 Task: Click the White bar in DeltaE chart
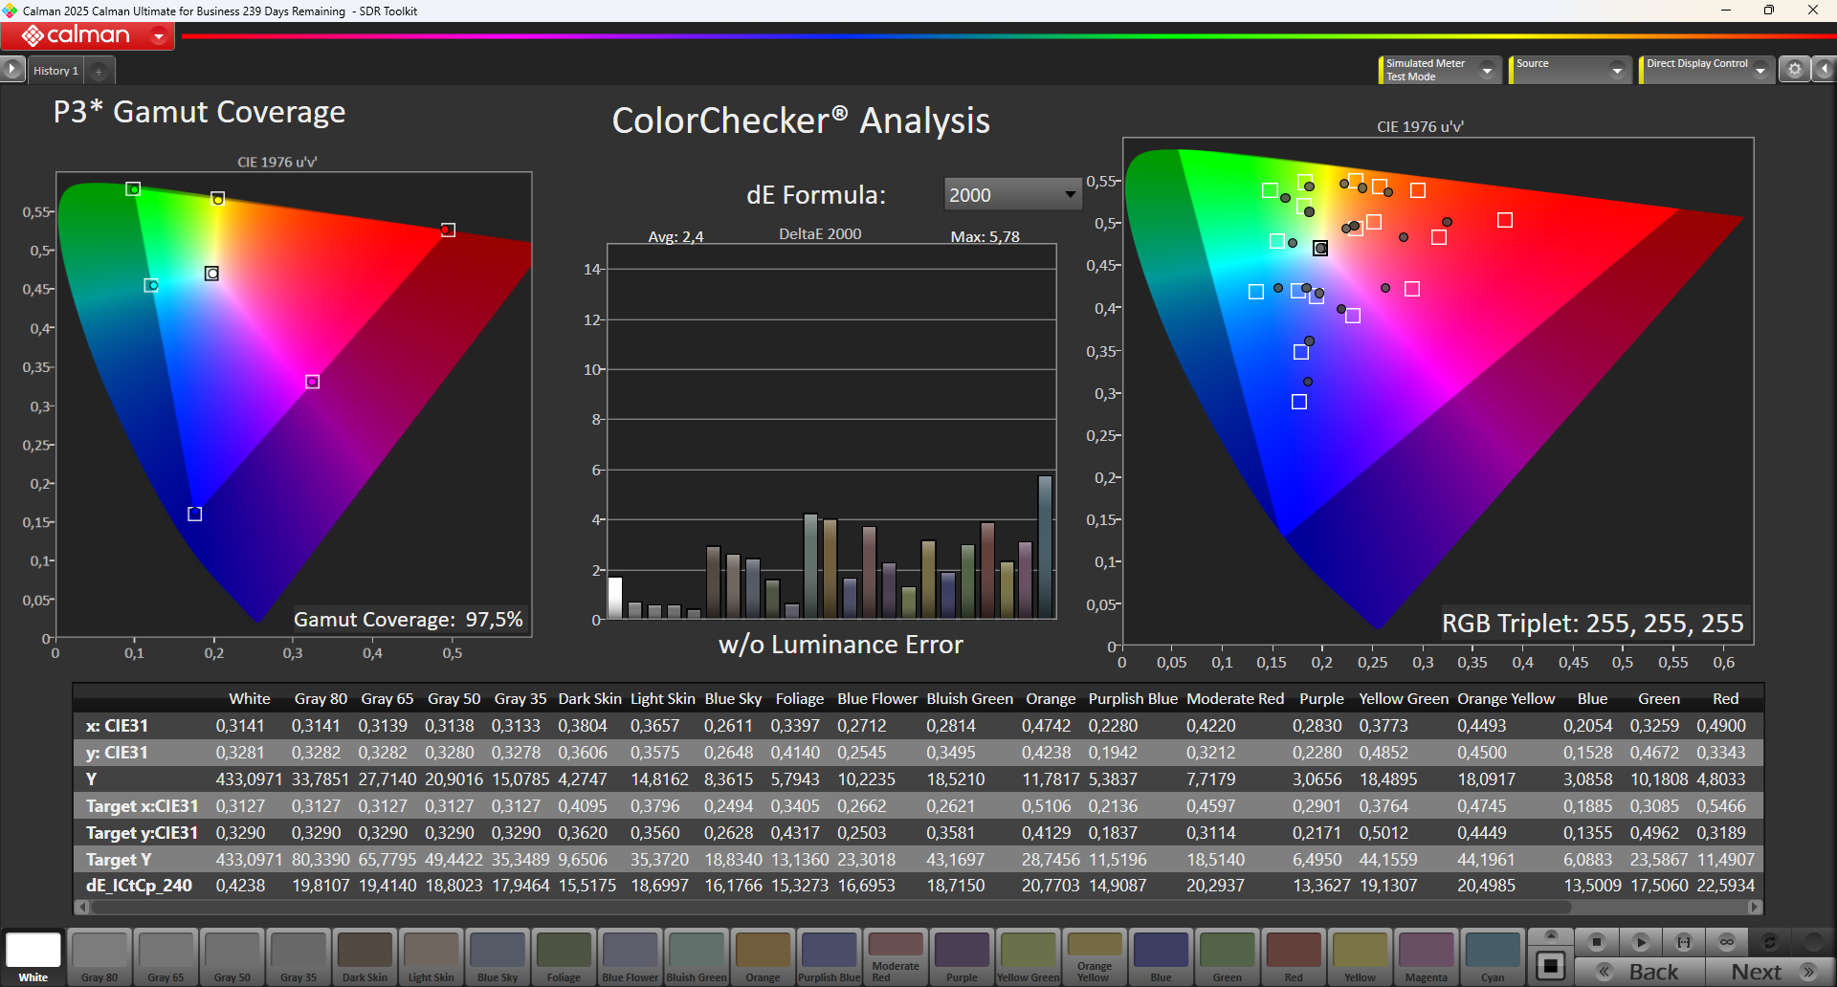click(614, 598)
